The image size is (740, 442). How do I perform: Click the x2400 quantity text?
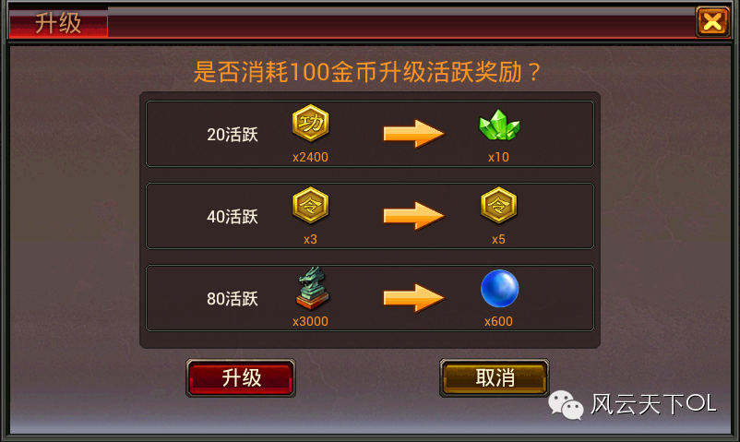click(310, 157)
